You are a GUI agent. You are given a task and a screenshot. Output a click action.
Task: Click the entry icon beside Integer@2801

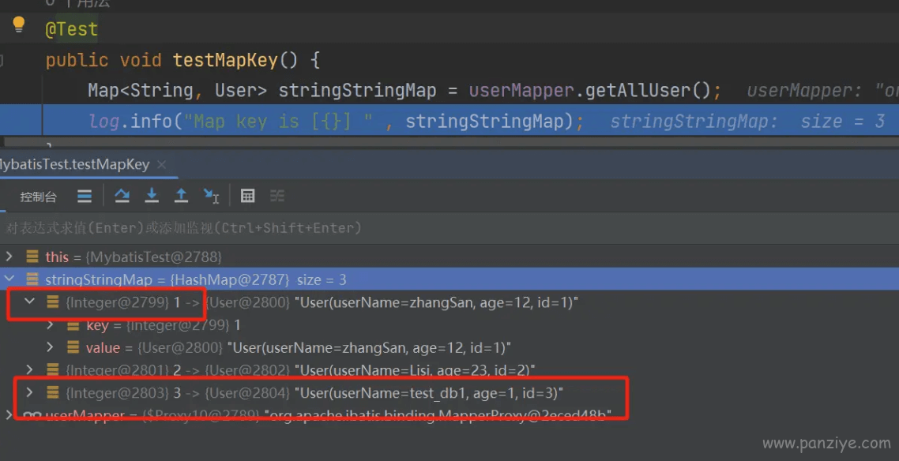53,370
